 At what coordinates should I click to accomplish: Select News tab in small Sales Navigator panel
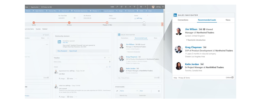coord(155,38)
